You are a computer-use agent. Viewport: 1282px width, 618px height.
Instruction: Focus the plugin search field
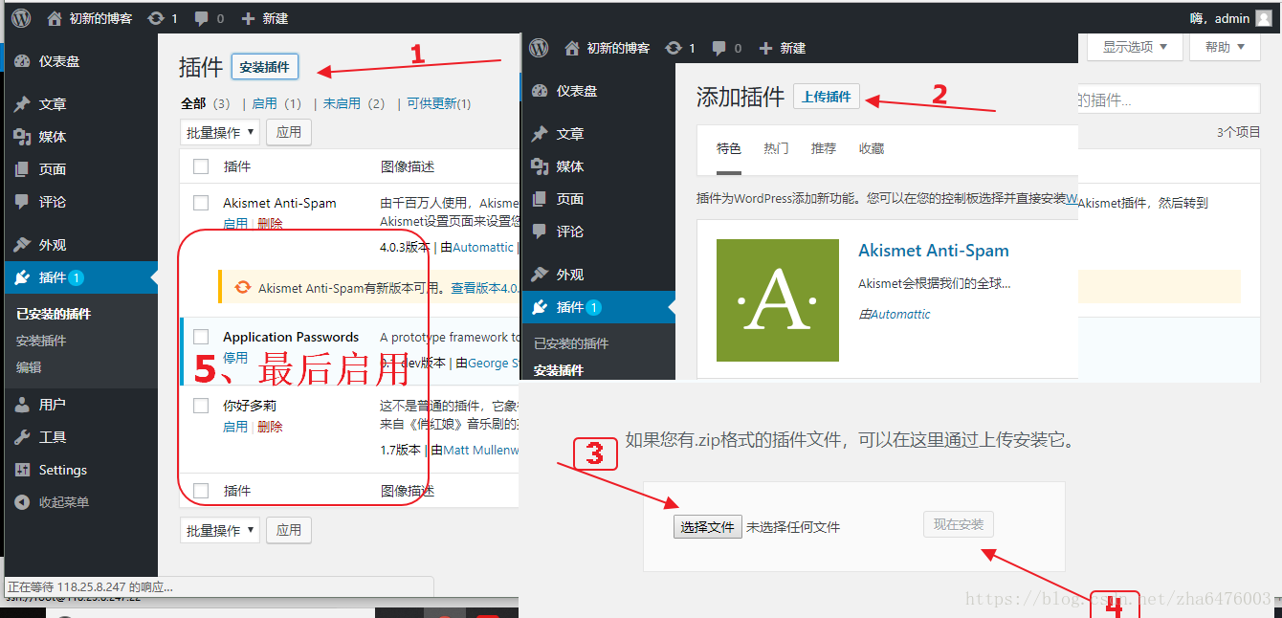1169,99
